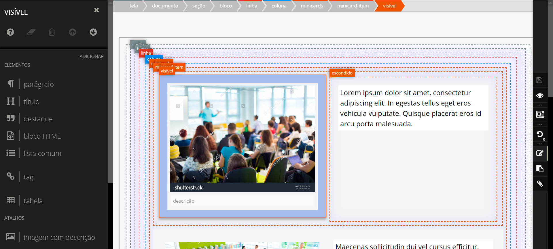
Task: Click the trash delete icon
Action: click(52, 32)
